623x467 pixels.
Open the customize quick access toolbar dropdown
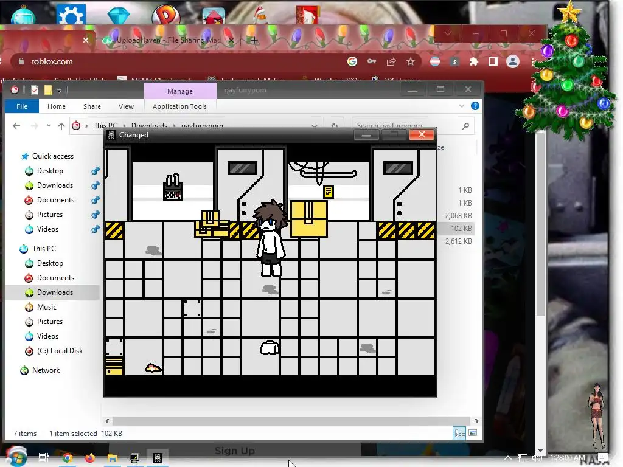[x=59, y=91]
